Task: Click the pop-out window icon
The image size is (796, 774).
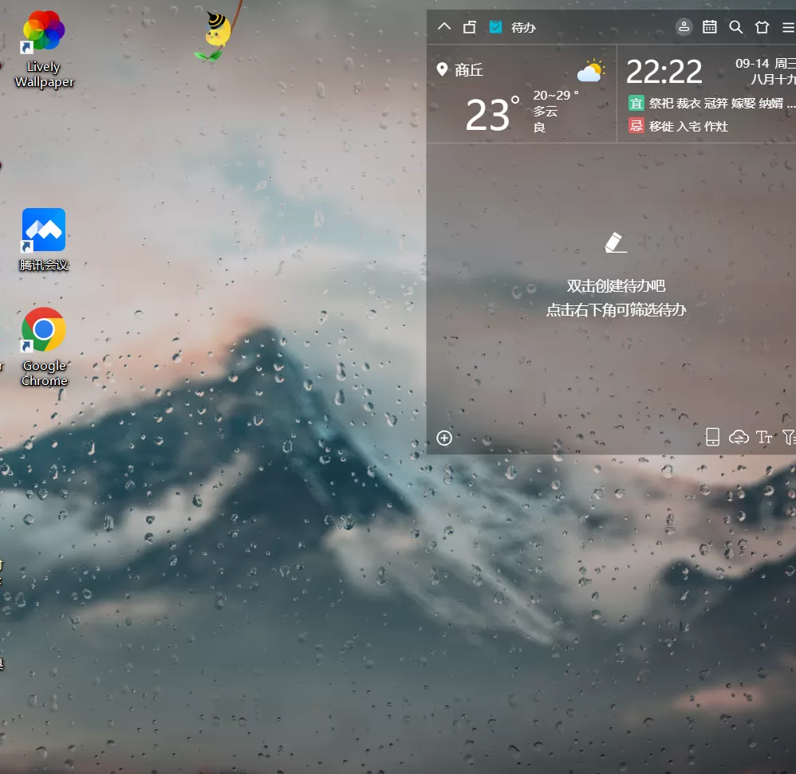Action: coord(470,27)
